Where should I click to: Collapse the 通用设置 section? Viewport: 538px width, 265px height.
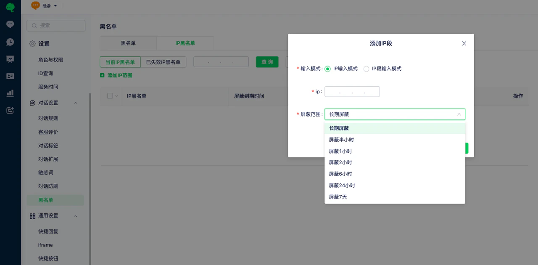point(76,216)
